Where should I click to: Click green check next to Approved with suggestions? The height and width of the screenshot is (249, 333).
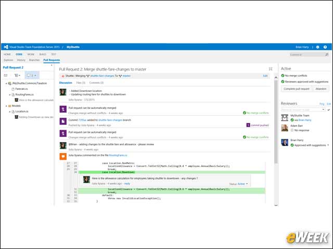[x=292, y=145]
